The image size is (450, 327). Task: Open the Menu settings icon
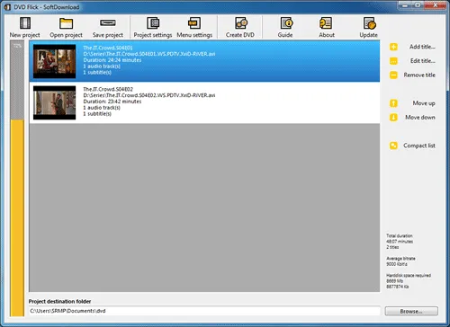click(194, 23)
